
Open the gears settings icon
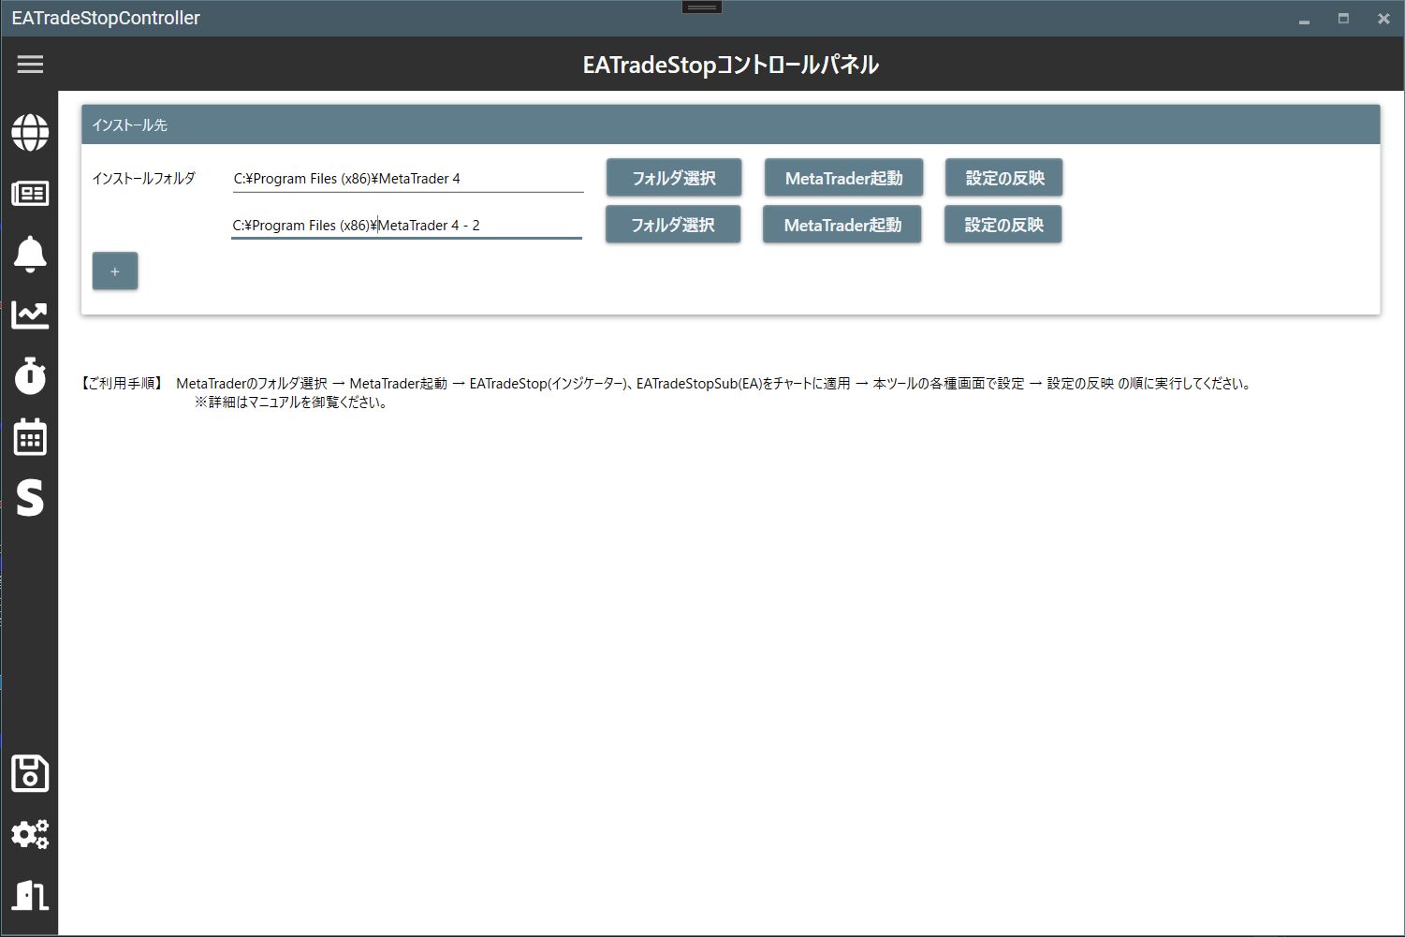click(x=30, y=834)
